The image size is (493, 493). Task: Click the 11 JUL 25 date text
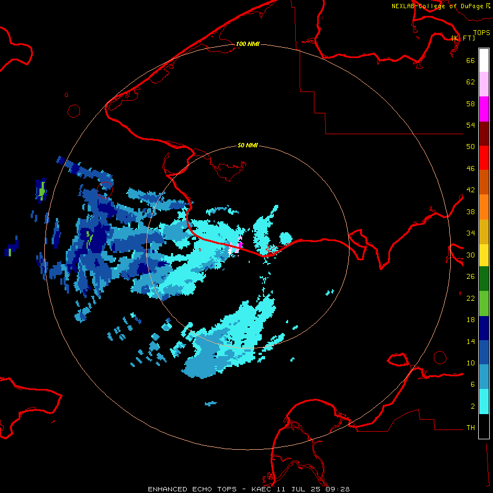299,489
